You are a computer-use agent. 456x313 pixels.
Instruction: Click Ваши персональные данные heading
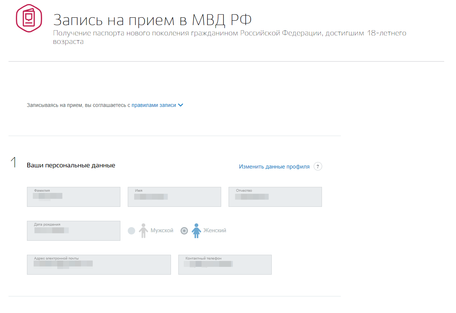click(x=71, y=166)
